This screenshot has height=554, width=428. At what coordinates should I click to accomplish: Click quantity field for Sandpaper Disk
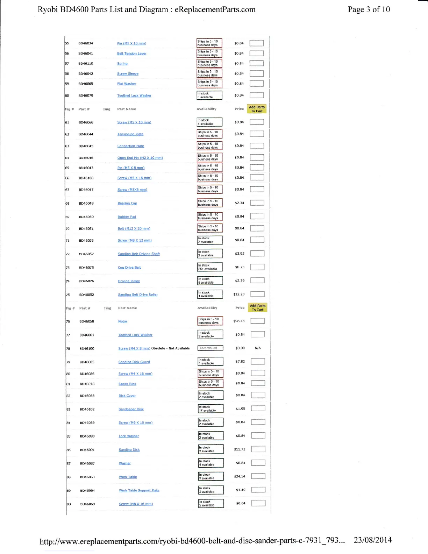coord(258,409)
